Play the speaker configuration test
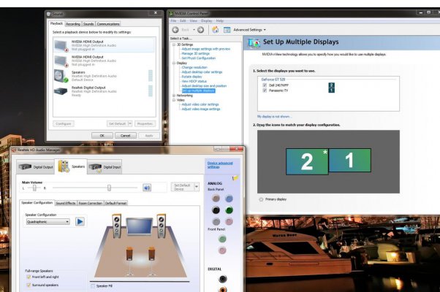The height and width of the screenshot is (292, 440). coord(80,222)
